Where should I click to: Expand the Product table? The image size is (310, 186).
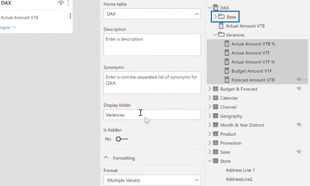coord(210,134)
